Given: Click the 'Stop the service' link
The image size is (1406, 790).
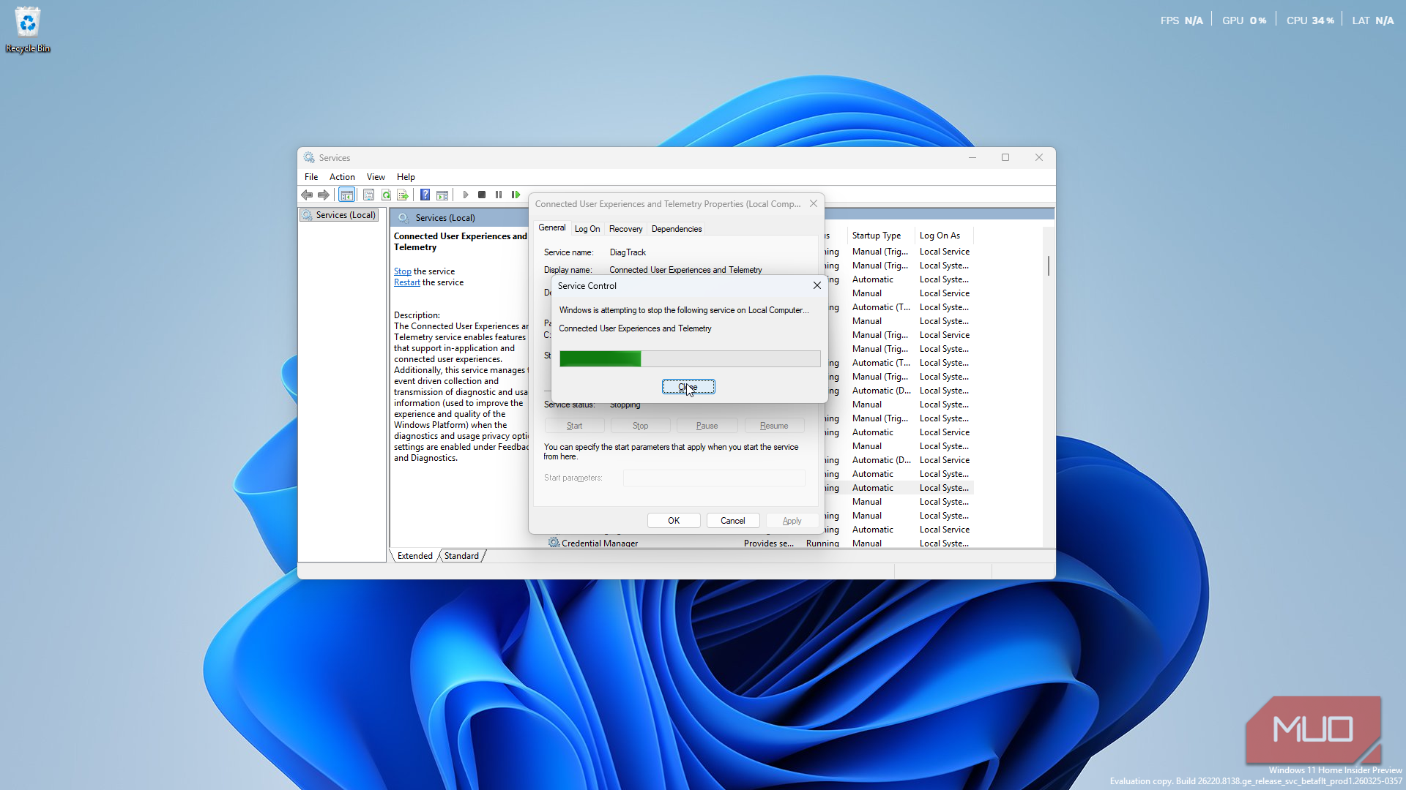Looking at the screenshot, I should 403,271.
